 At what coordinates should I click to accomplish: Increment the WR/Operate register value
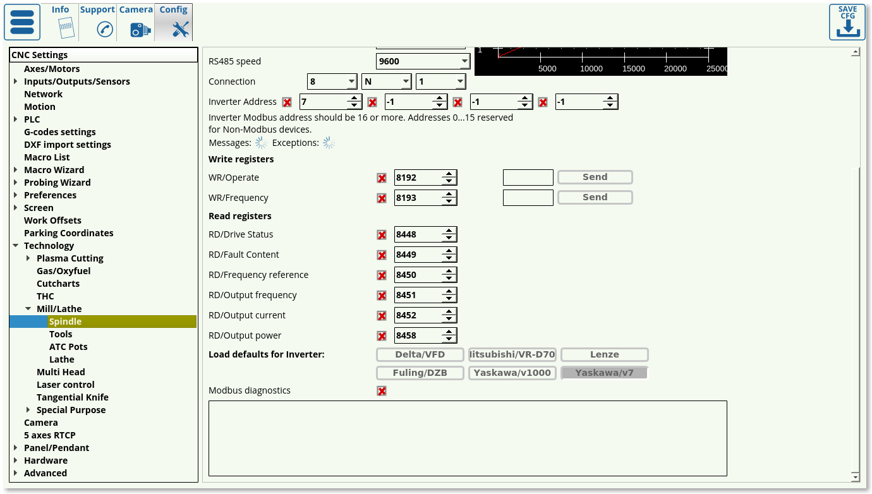tap(449, 174)
